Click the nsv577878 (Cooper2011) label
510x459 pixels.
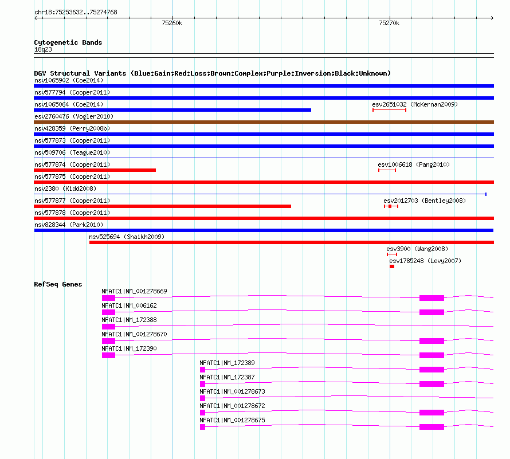click(x=72, y=213)
